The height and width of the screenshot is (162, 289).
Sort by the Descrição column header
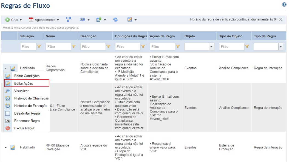(x=88, y=36)
